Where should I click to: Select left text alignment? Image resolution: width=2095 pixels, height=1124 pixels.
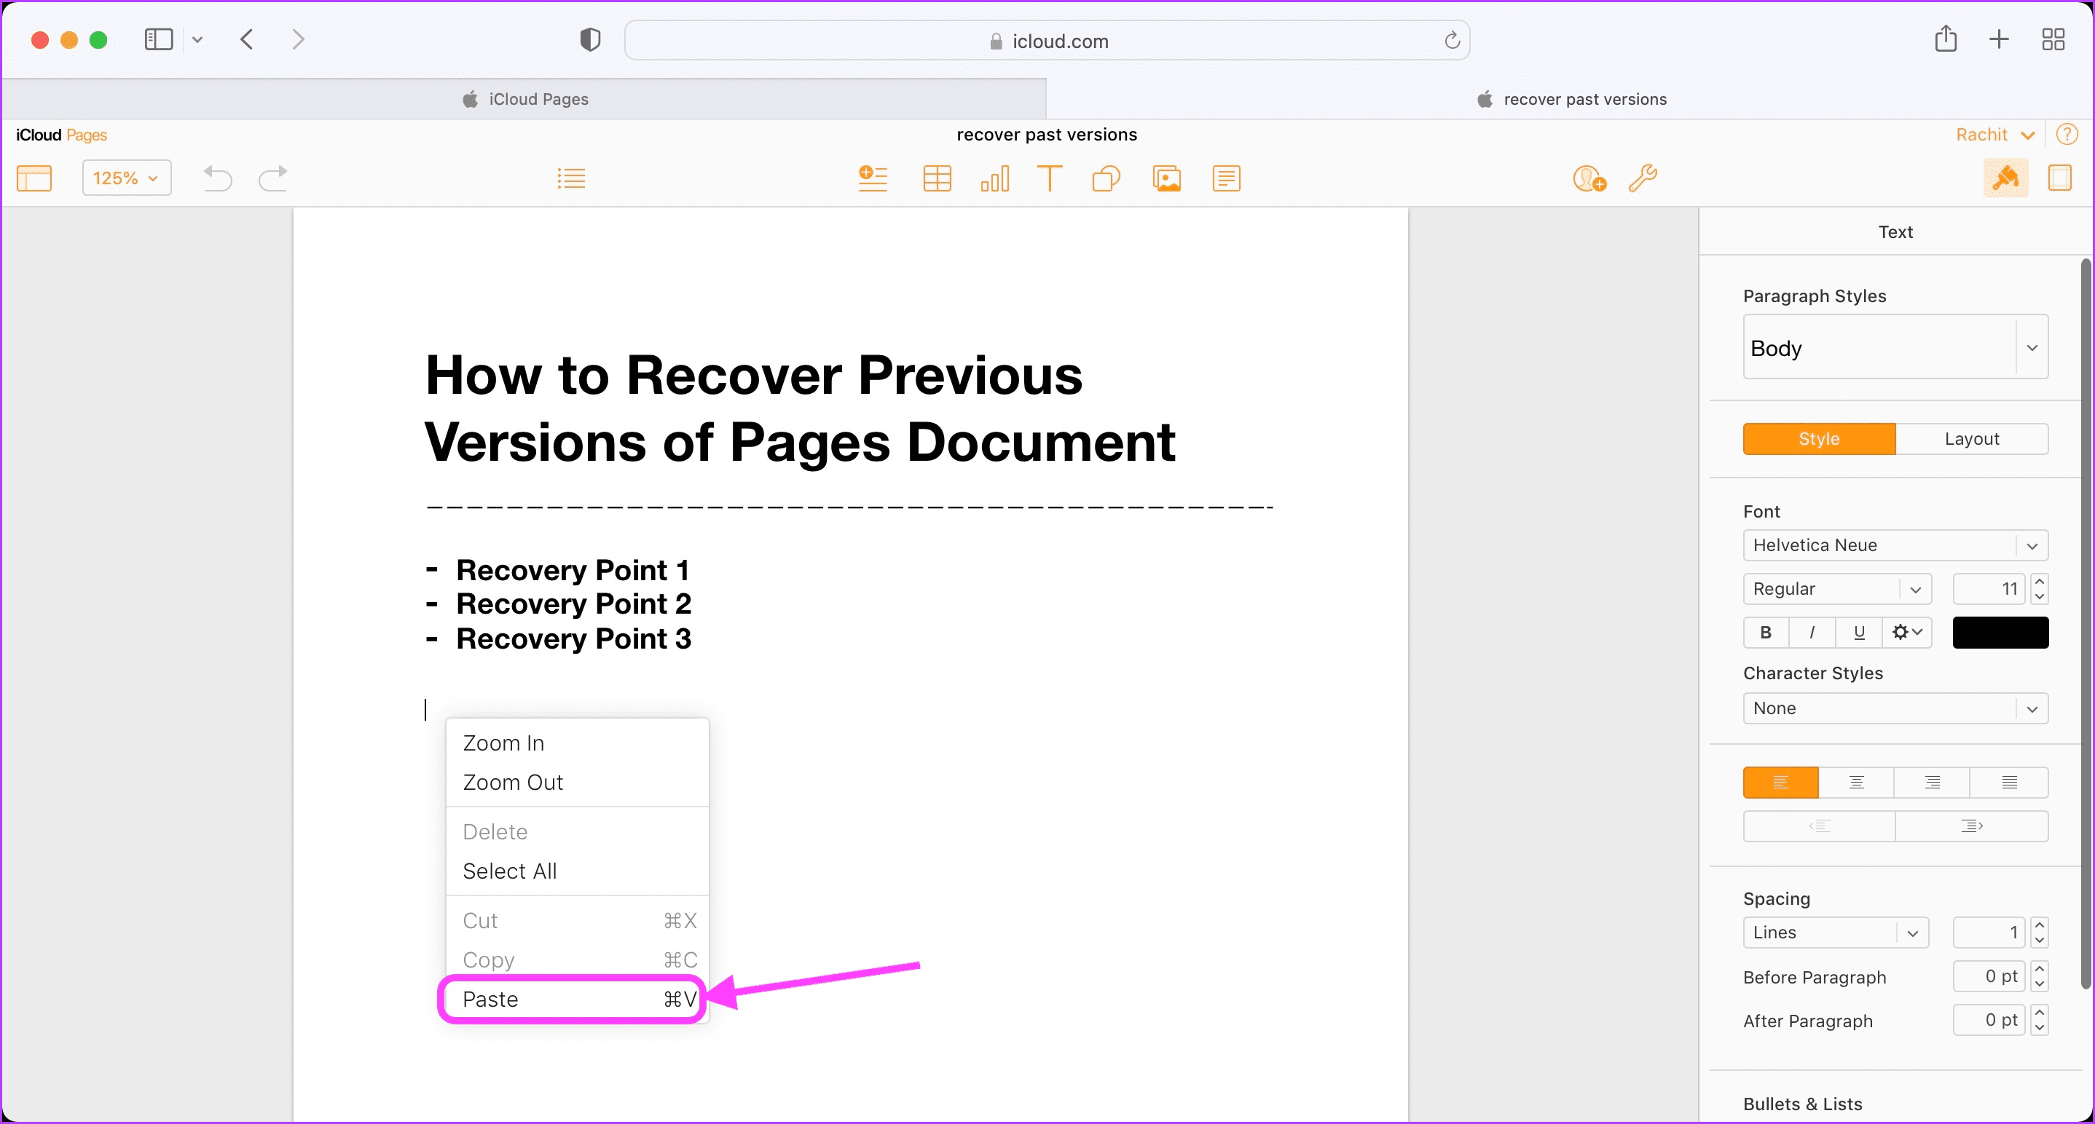point(1780,782)
